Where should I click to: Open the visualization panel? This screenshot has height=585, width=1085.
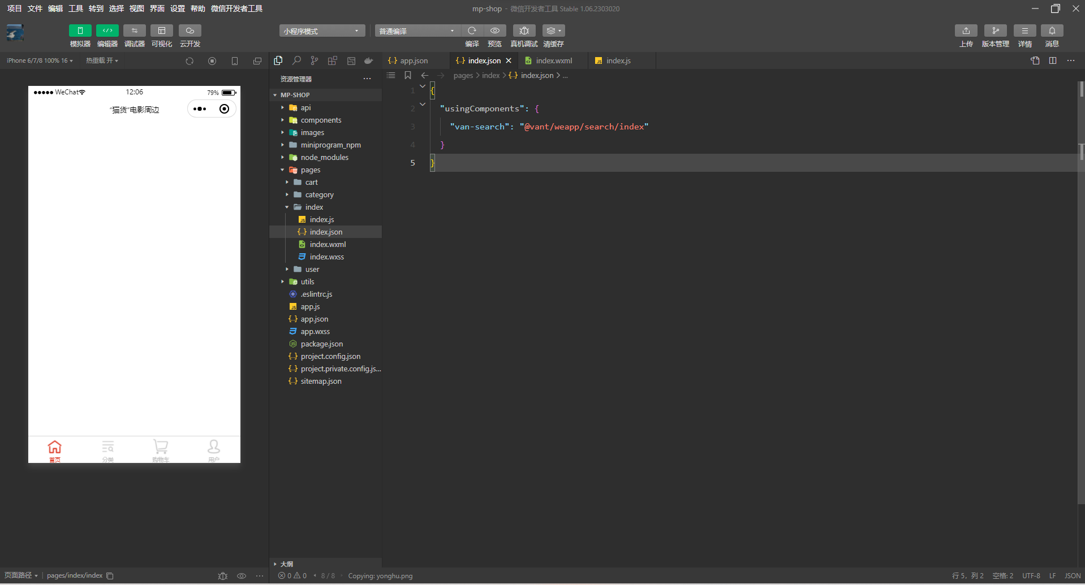click(162, 31)
